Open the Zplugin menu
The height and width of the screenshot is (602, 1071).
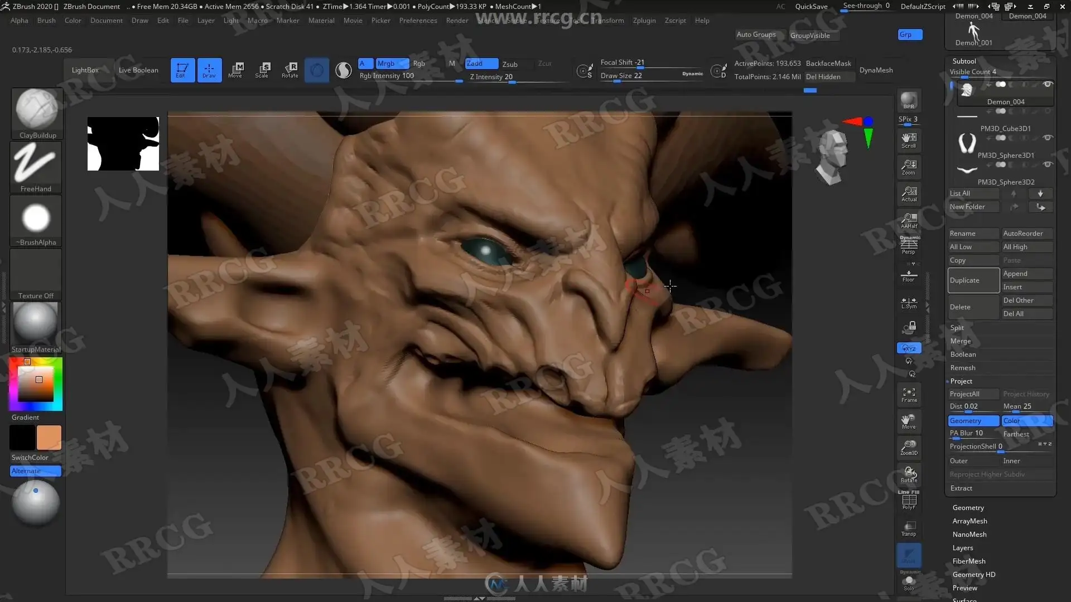(644, 21)
